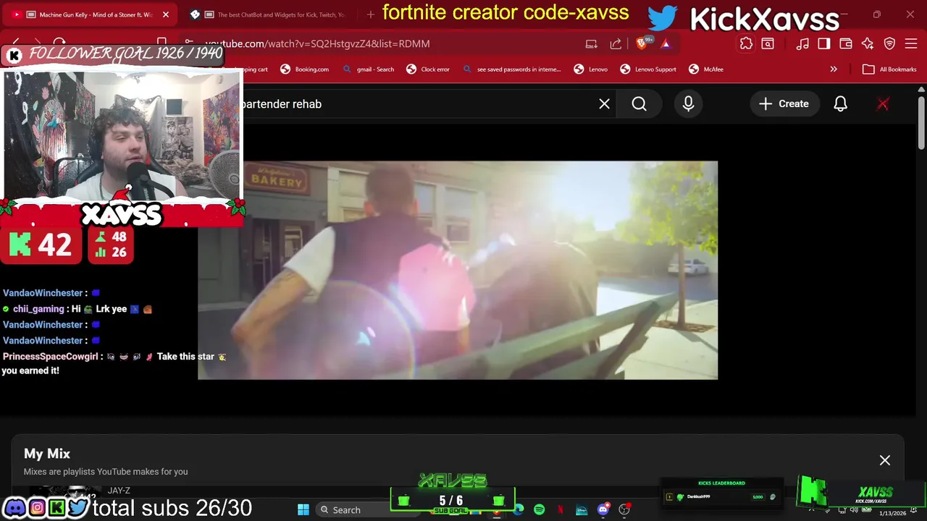Click the share page icon in address bar

(616, 43)
